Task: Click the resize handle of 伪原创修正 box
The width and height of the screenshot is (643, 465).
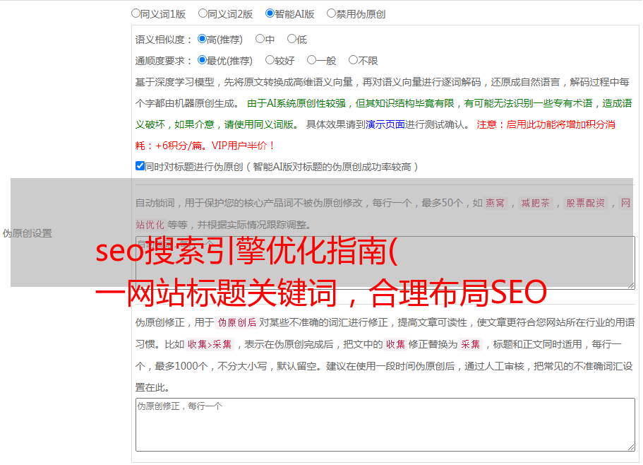Action: pos(630,447)
